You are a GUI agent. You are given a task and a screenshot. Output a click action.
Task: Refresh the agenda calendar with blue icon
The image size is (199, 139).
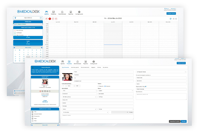click(171, 19)
